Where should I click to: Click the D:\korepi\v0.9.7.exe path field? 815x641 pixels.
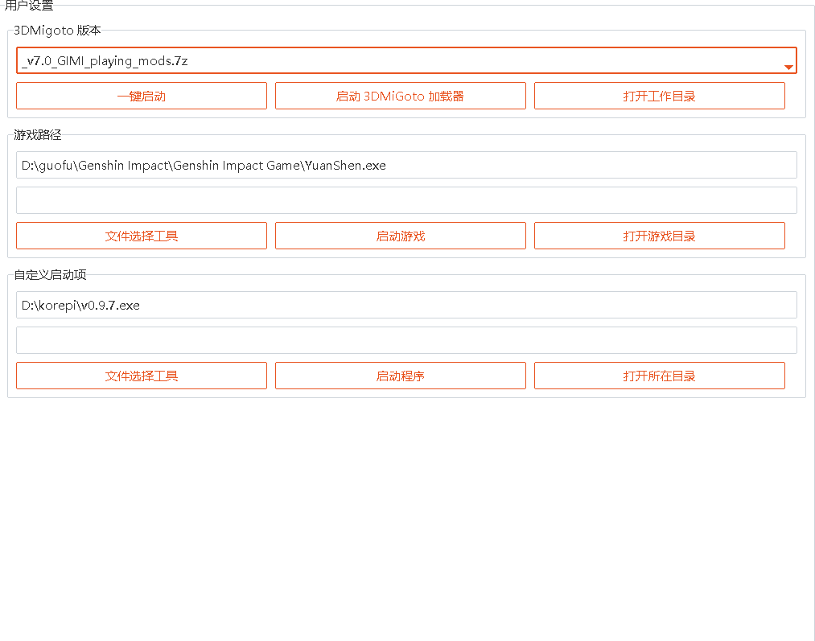[406, 305]
